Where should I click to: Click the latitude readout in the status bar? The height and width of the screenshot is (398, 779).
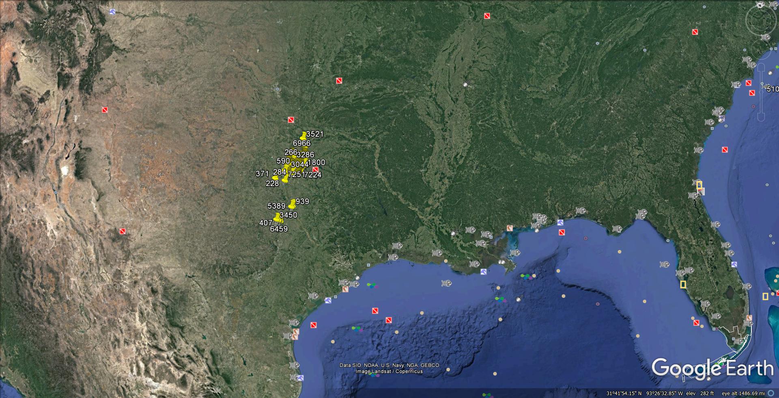(x=624, y=394)
